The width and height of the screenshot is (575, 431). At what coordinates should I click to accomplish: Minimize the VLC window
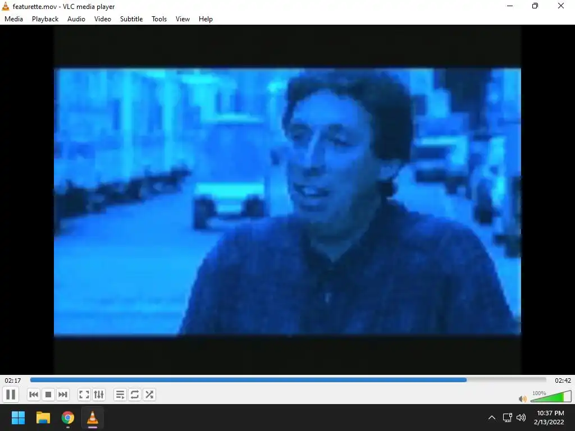[x=510, y=6]
